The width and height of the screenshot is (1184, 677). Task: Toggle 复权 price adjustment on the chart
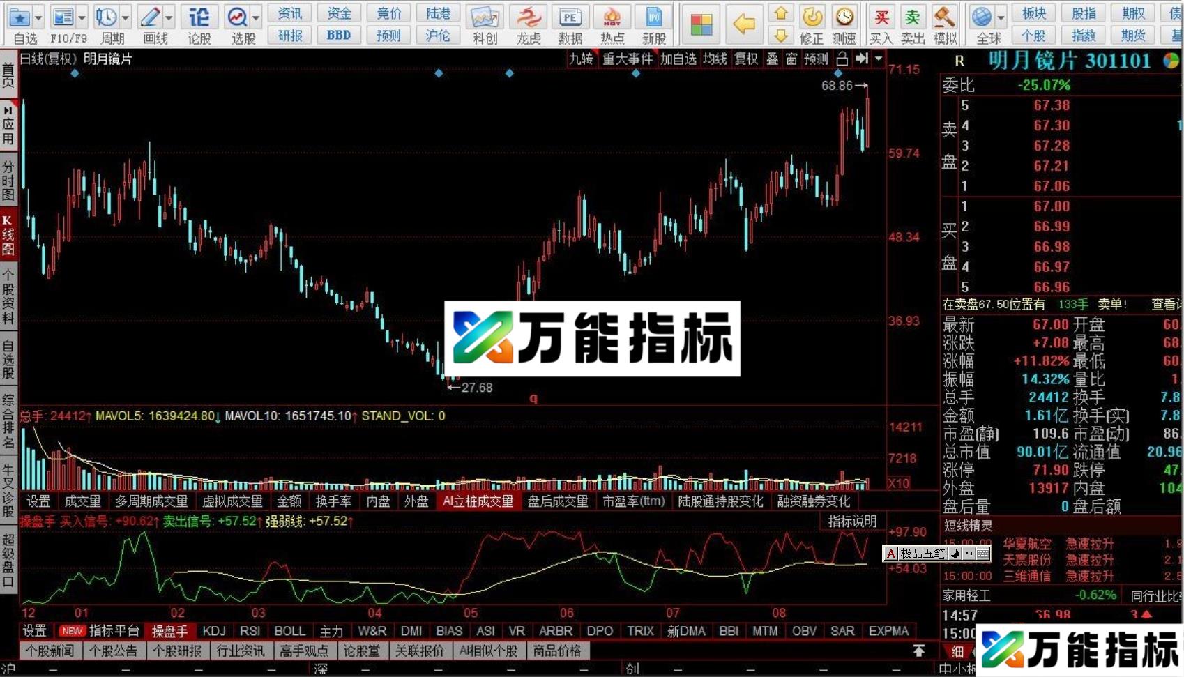click(x=746, y=59)
